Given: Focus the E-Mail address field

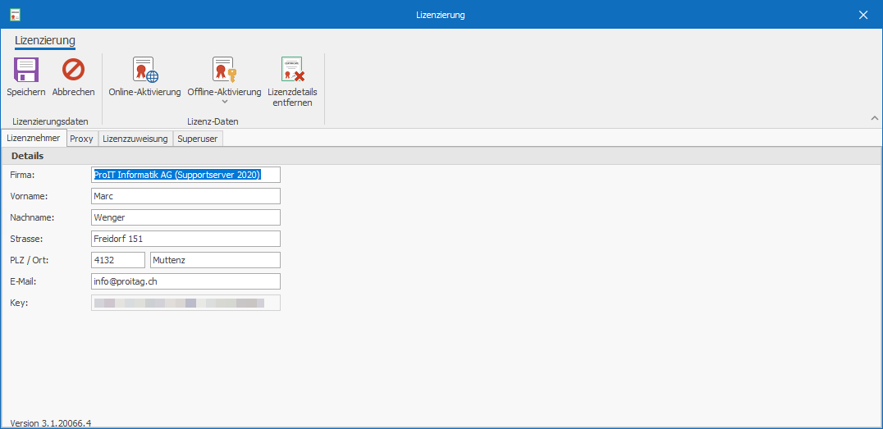Looking at the screenshot, I should (185, 281).
